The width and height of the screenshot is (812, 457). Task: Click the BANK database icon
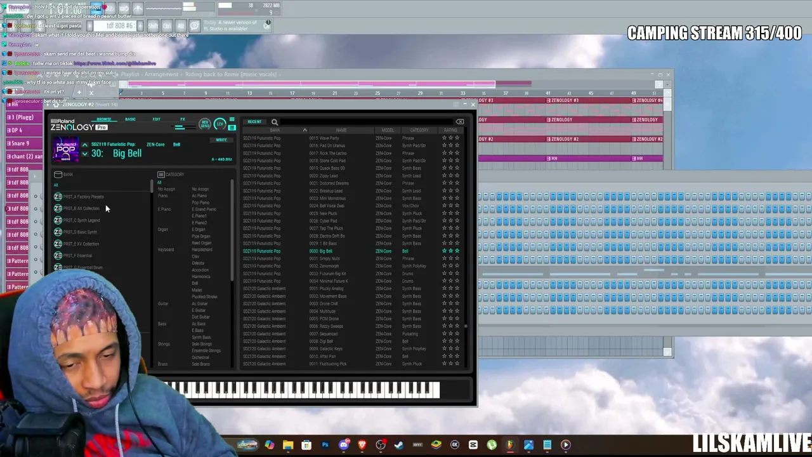click(x=58, y=175)
